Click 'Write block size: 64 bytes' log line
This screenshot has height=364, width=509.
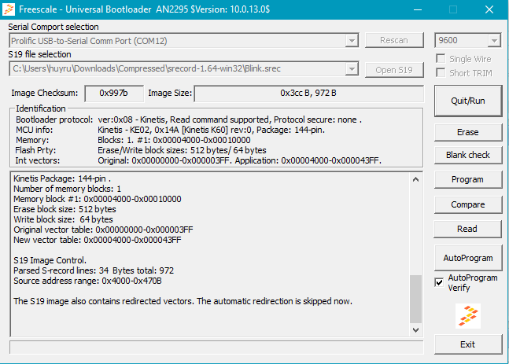pos(63,219)
